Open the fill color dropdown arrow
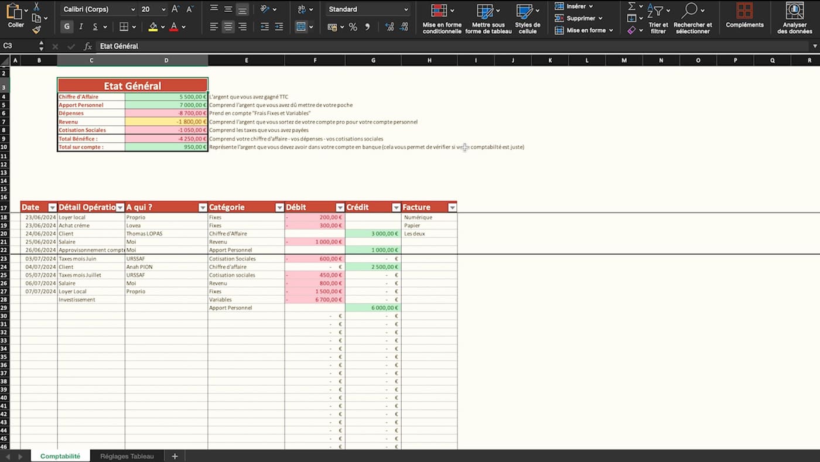Viewport: 820px width, 462px height. click(163, 27)
